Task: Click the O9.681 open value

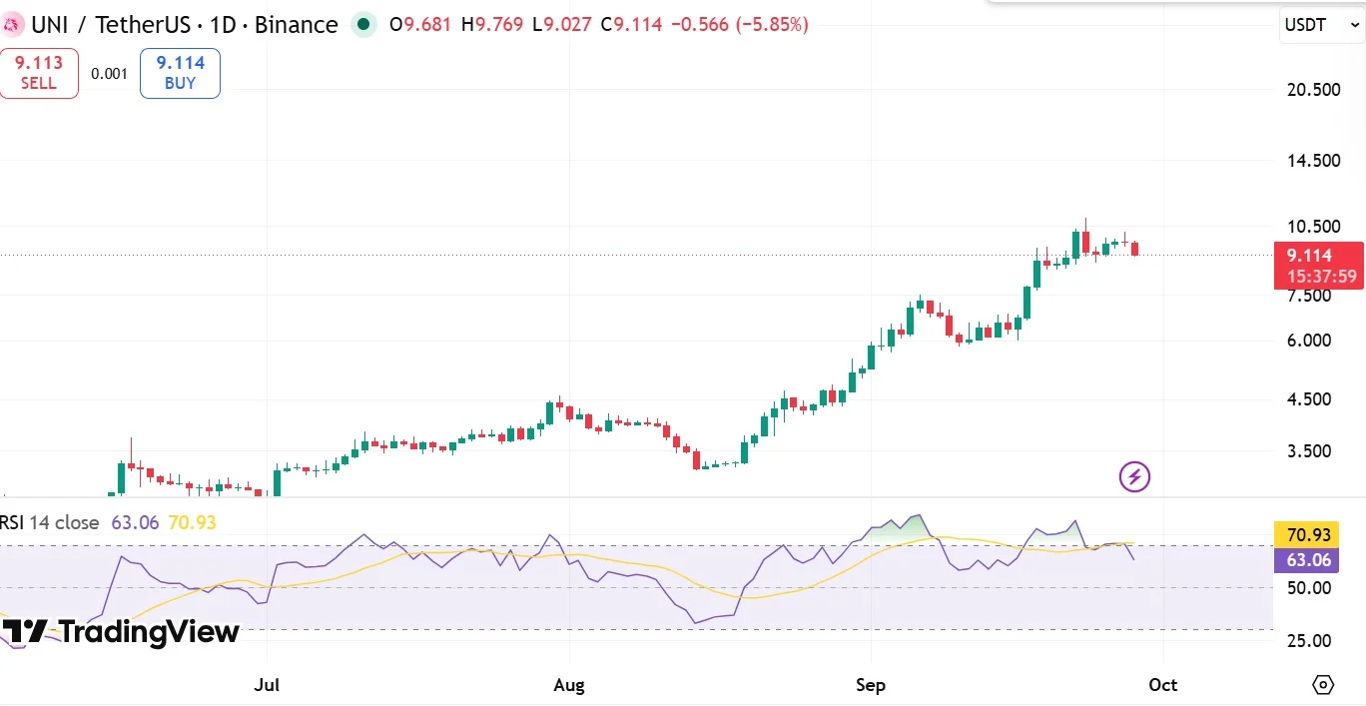Action: [422, 25]
